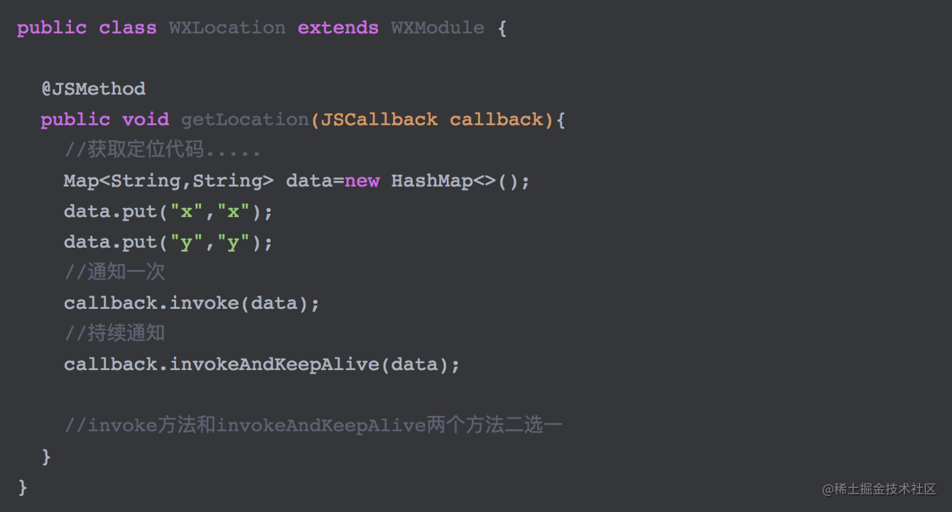Click the 持续通知 comment
Screen dimensions: 952x512
(114, 333)
